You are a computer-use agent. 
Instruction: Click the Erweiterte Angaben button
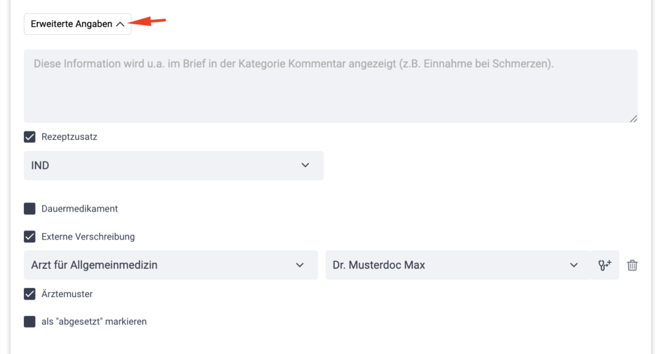tap(78, 24)
